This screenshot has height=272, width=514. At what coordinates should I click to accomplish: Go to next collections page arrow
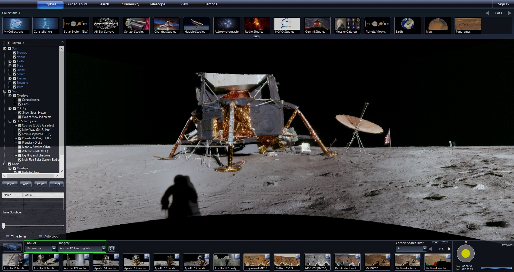pyautogui.click(x=509, y=13)
